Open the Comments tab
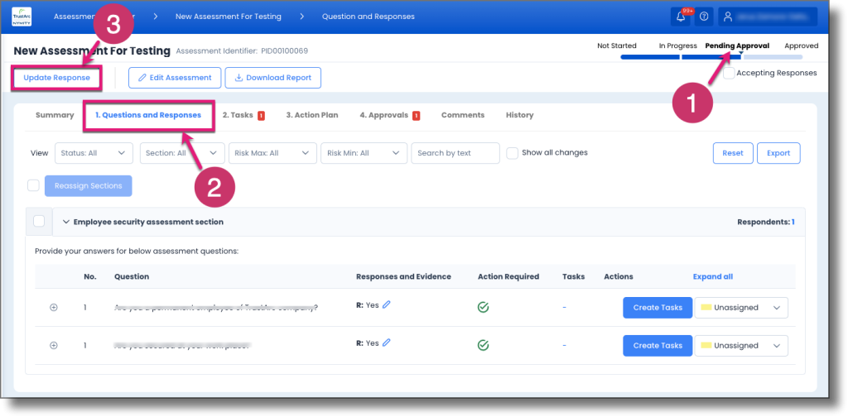Screen dimensions: 848x417 (463, 115)
